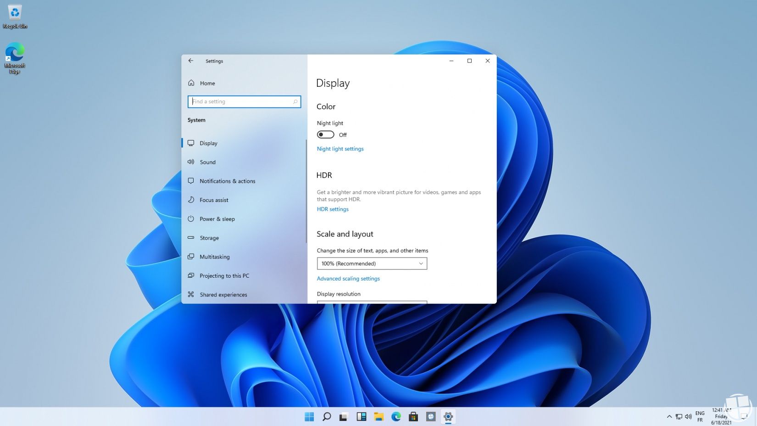757x426 pixels.
Task: Open File Explorer from the taskbar
Action: click(378, 417)
